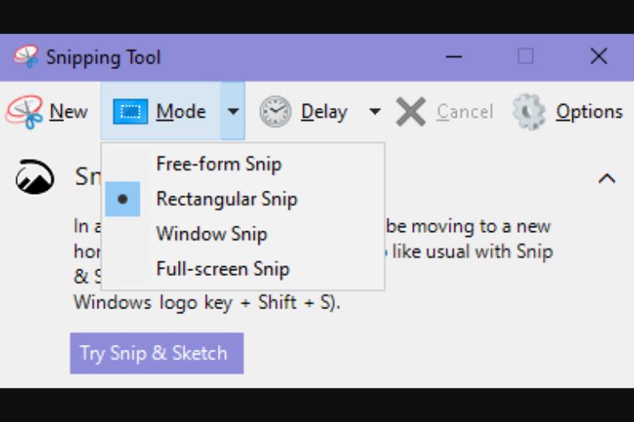Click the Try Snip & Sketch button

click(x=157, y=353)
